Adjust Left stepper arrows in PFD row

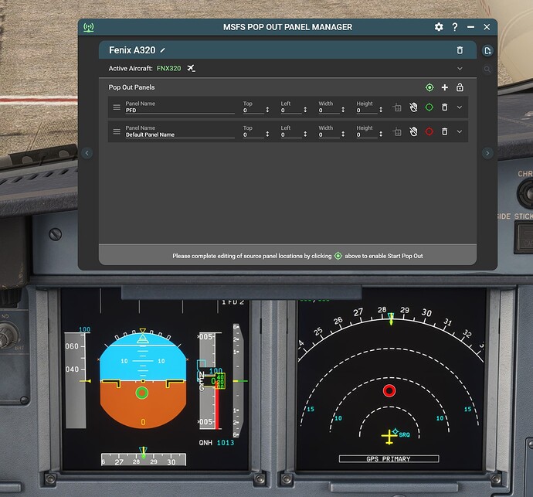[x=305, y=110]
